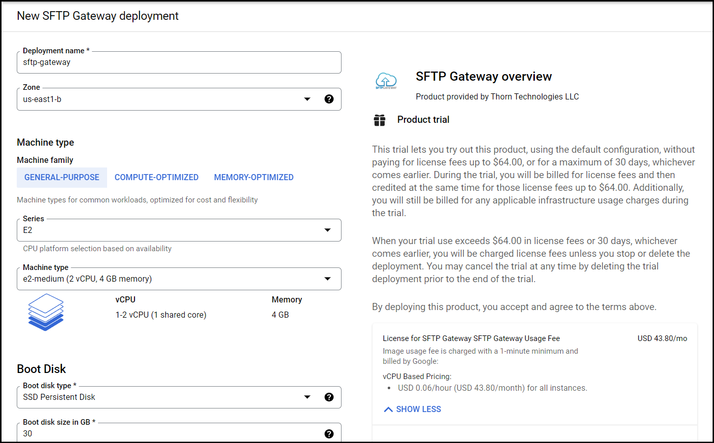714x443 pixels.
Task: Open the Series E2 dropdown
Action: click(x=179, y=230)
